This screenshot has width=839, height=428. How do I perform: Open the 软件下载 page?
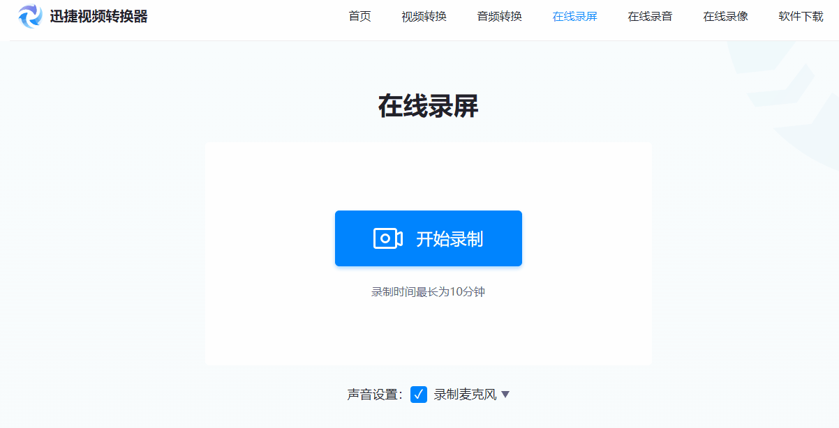[800, 16]
